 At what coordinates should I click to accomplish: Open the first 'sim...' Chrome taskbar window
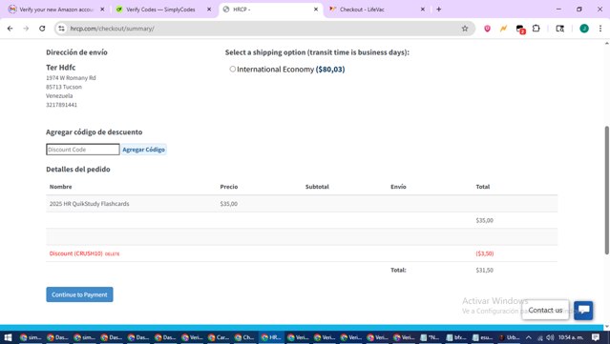31,337
